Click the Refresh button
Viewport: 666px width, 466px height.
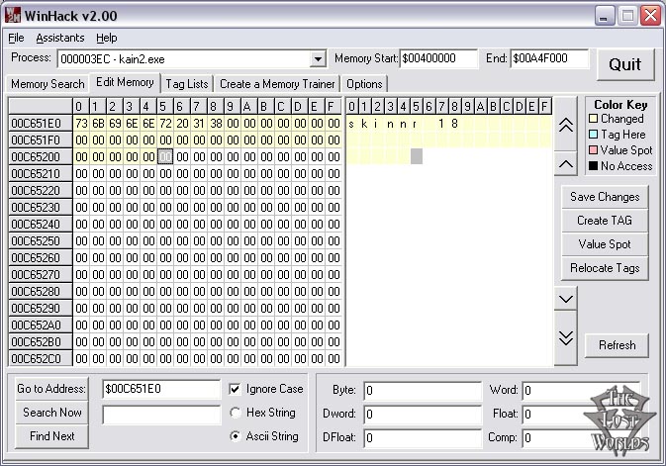pyautogui.click(x=618, y=345)
